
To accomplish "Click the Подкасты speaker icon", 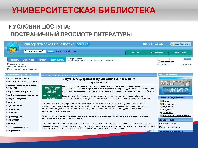I will coord(161,110).
